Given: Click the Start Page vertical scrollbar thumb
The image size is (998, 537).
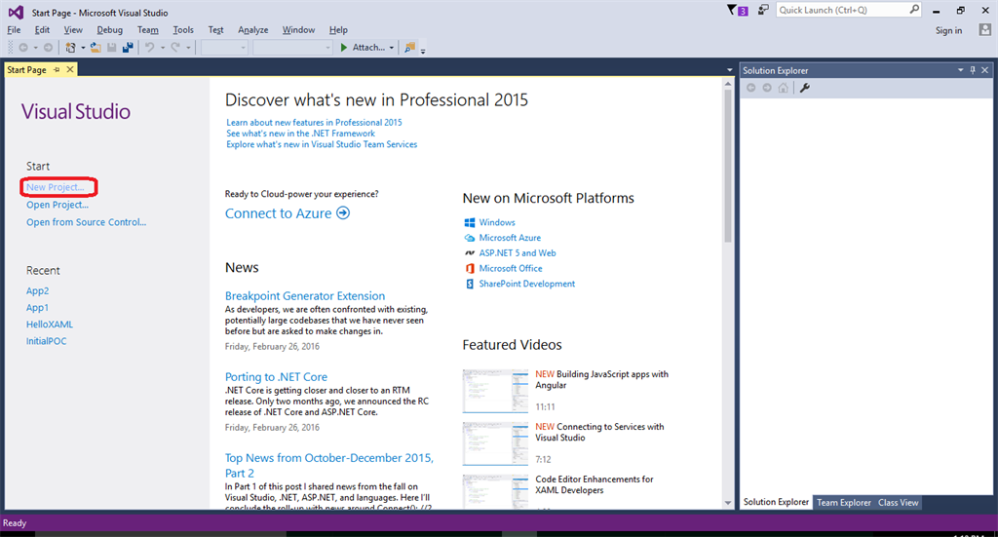Looking at the screenshot, I should [727, 166].
